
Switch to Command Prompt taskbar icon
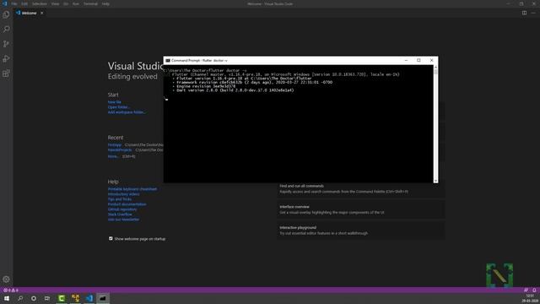(x=103, y=298)
